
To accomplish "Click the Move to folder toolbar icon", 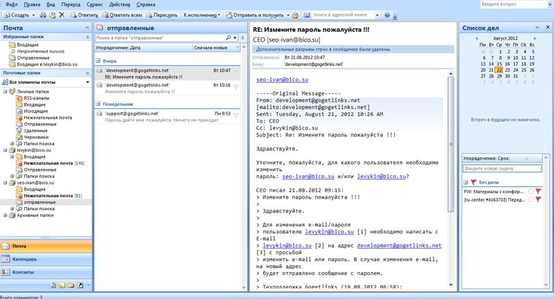I will [x=53, y=15].
